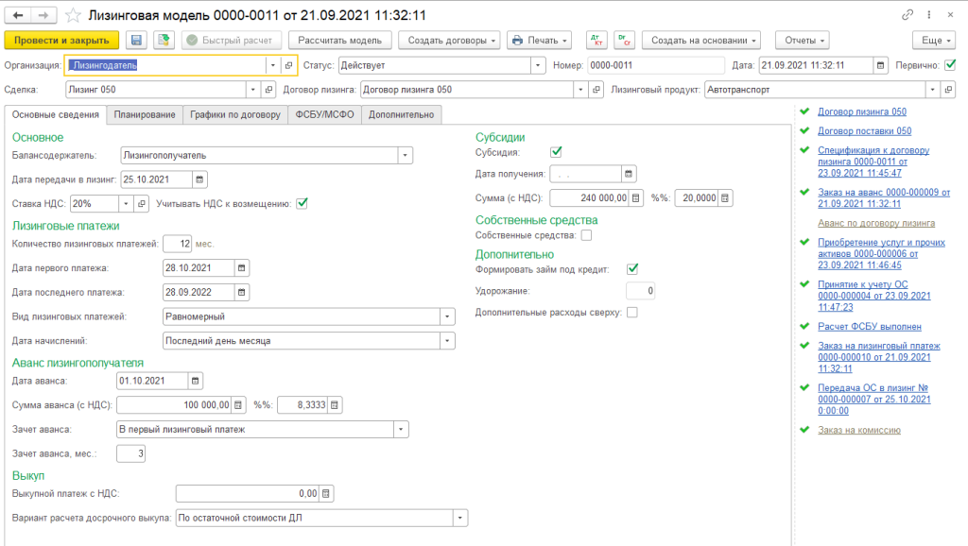
Task: Open the Договор поставки 050 link
Action: point(864,130)
